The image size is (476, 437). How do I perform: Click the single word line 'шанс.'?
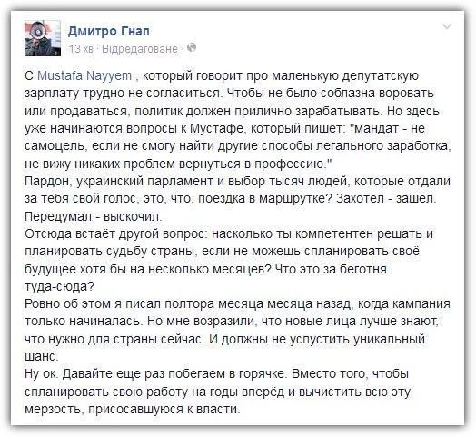pos(41,356)
